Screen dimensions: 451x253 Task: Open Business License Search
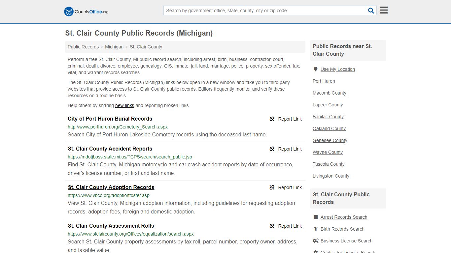(x=346, y=241)
